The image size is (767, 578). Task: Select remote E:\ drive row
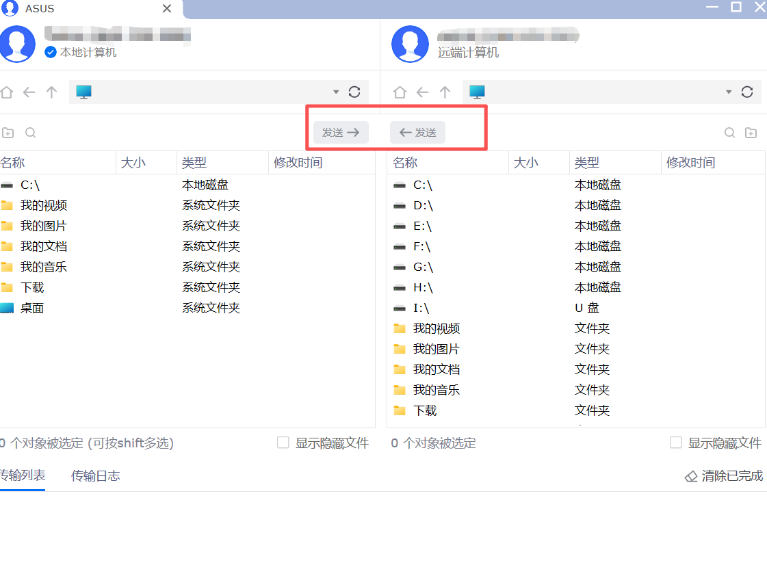tap(576, 226)
